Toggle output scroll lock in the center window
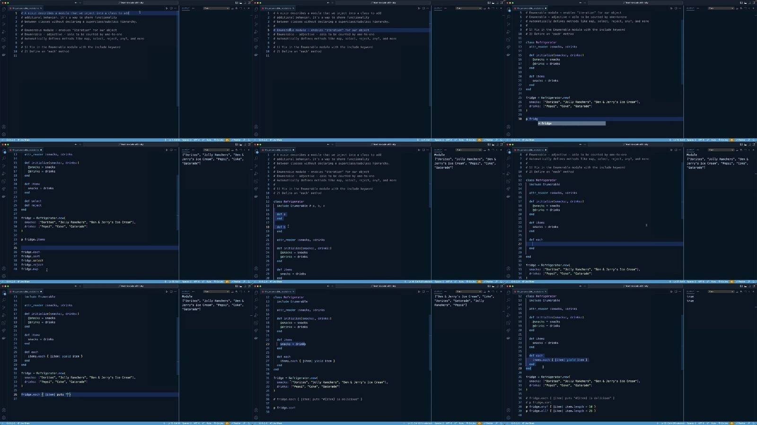The height and width of the screenshot is (425, 757). 489,150
